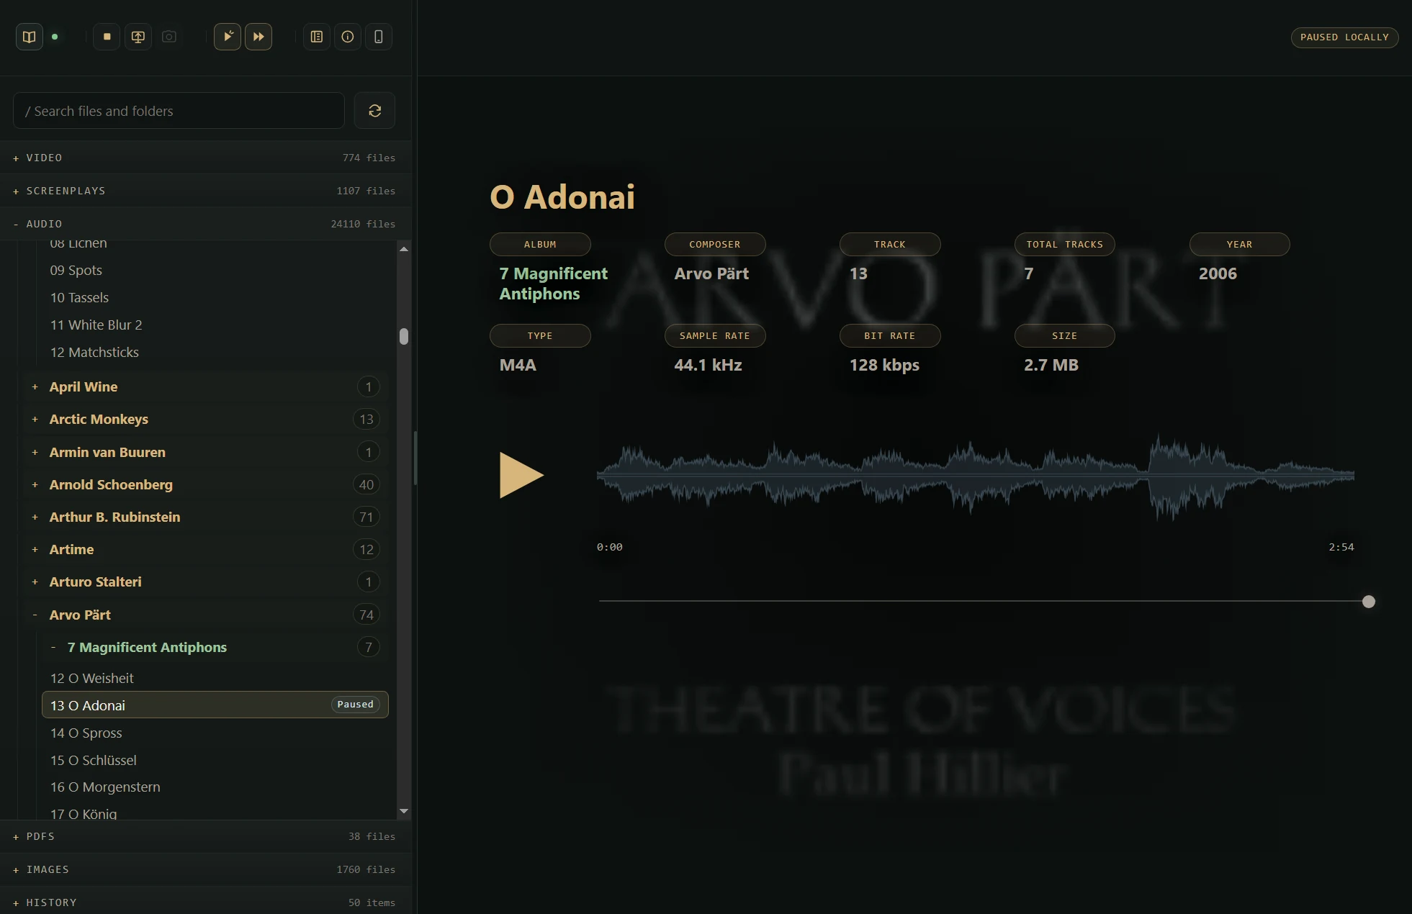Toggle the fast-forward auto-advance button
The height and width of the screenshot is (914, 1412).
point(258,37)
